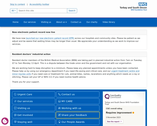Click the NHS Torbay and South Devon logo
This screenshot has height=126, width=157.
(133, 7)
